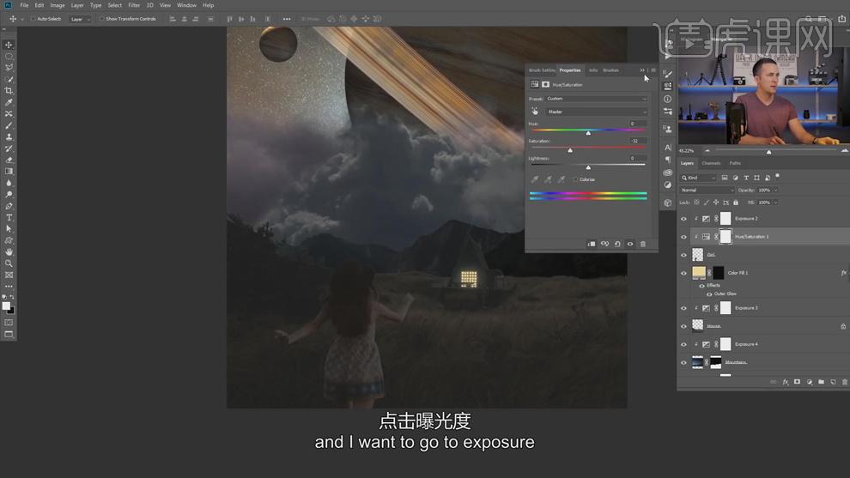Select the Eraser tool

pyautogui.click(x=9, y=160)
